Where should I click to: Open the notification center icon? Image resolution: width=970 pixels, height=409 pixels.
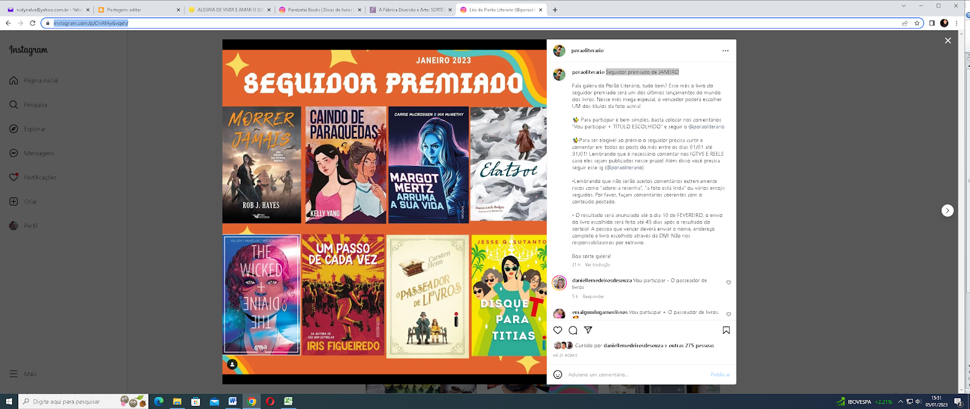(958, 401)
